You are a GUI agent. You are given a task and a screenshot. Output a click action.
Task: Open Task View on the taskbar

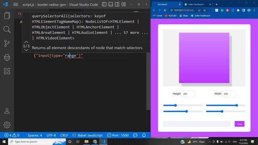pos(78,141)
